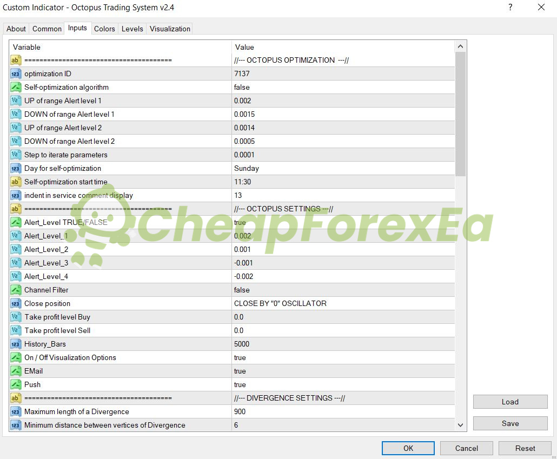
Task: Click the string icon on OCTOPUS OPTIMIZATION header row
Action: (16, 61)
